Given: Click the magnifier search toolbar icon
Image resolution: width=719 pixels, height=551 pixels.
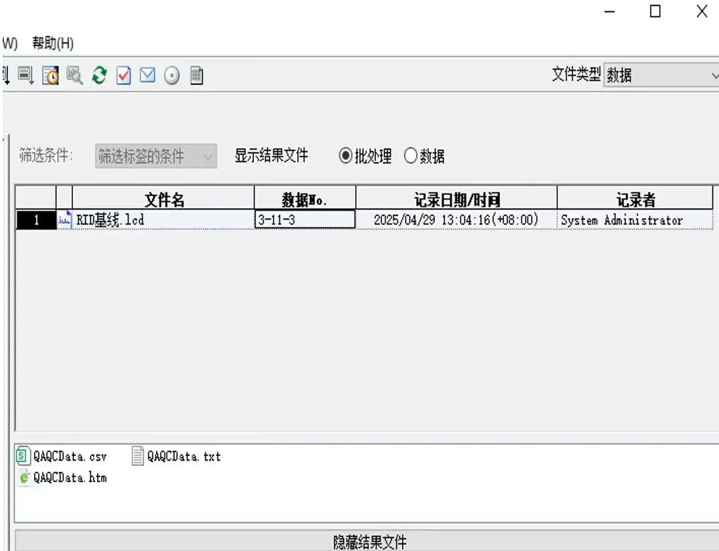Looking at the screenshot, I should point(75,76).
